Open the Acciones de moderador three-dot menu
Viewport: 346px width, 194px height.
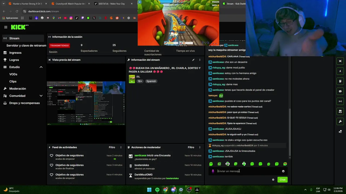point(200,147)
